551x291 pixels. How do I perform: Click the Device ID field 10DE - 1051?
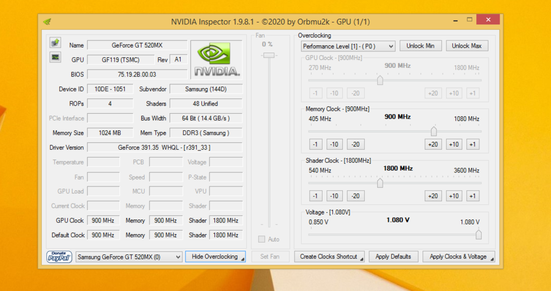point(110,89)
